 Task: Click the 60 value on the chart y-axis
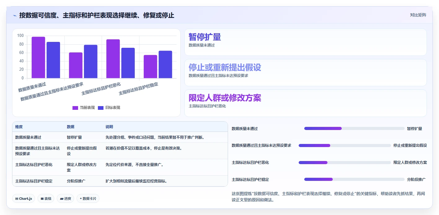[x=21, y=53]
